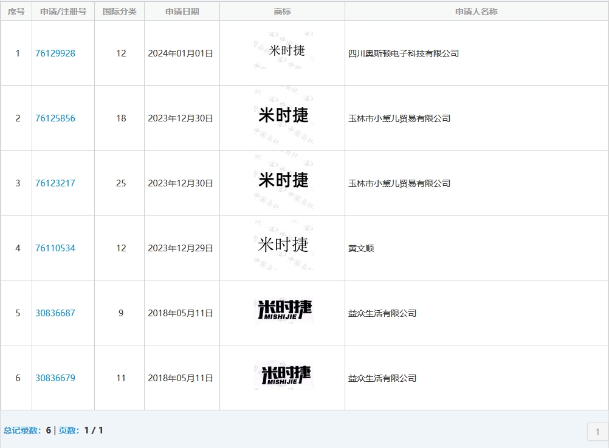
Task: Open application number 76110534
Action: 55,248
